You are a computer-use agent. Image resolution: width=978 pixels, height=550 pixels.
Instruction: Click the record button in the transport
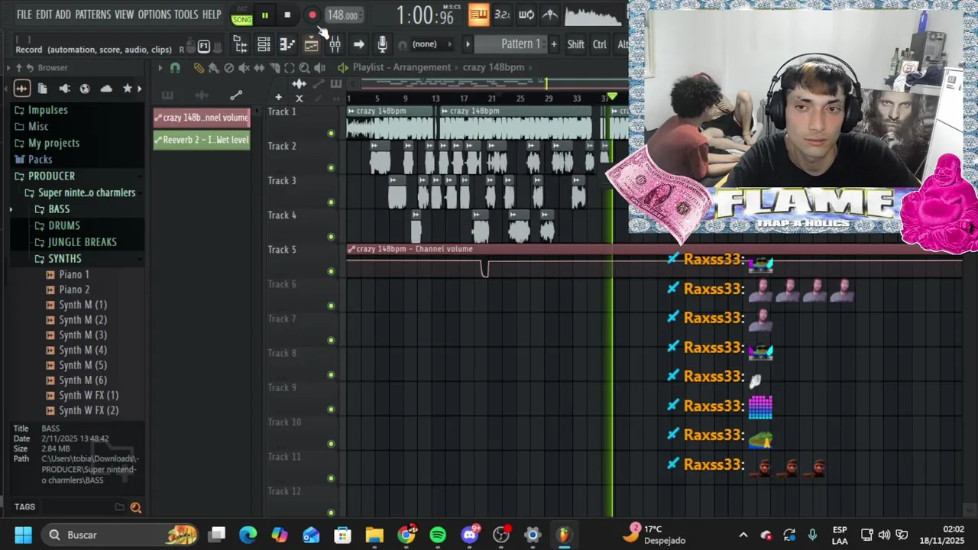(312, 15)
